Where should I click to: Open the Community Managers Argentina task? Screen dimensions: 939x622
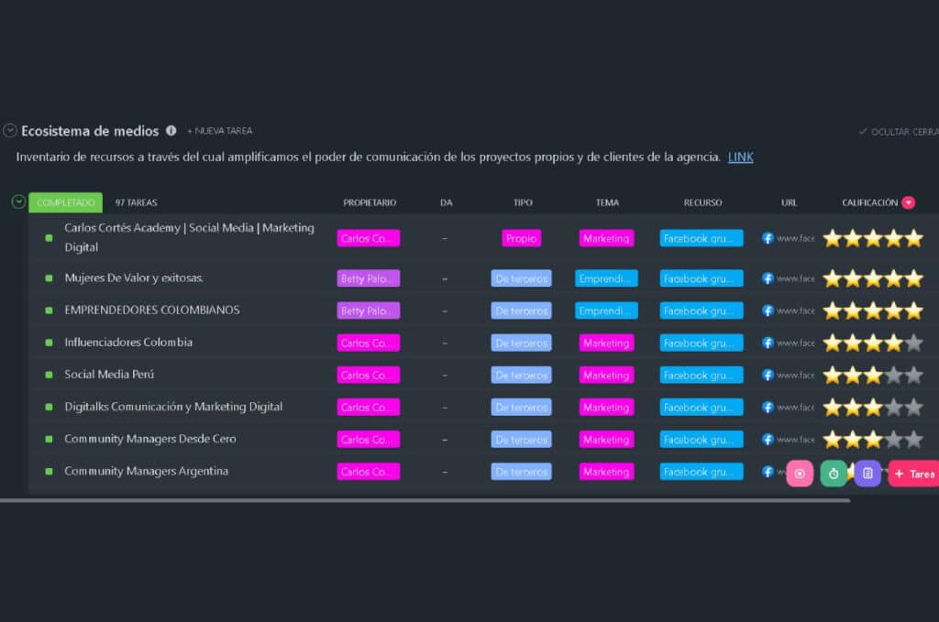tap(146, 471)
